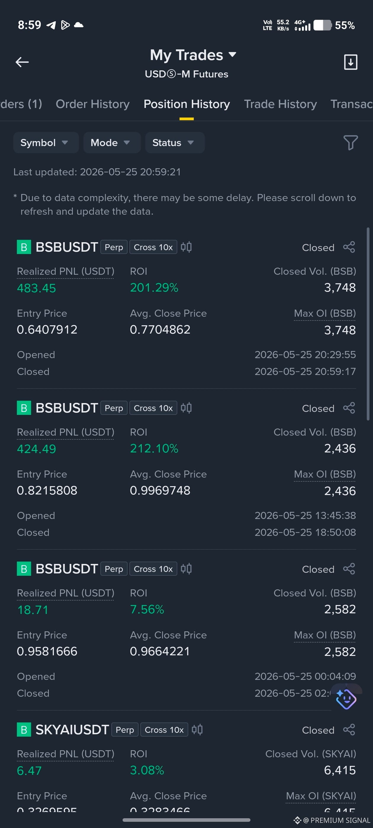Expand the Status filter dropdown
This screenshot has height=828, width=373.
click(x=175, y=143)
